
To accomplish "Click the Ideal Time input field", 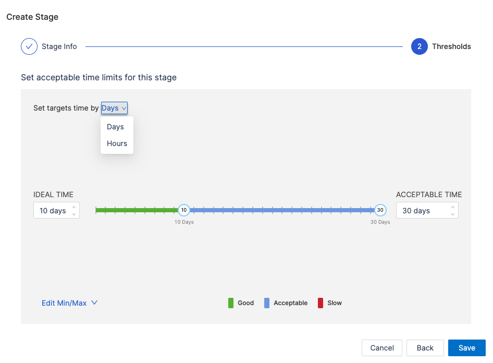I will [53, 211].
